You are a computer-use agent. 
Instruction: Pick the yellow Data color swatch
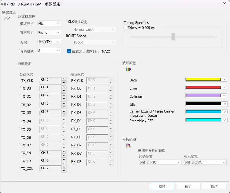tap(203, 79)
